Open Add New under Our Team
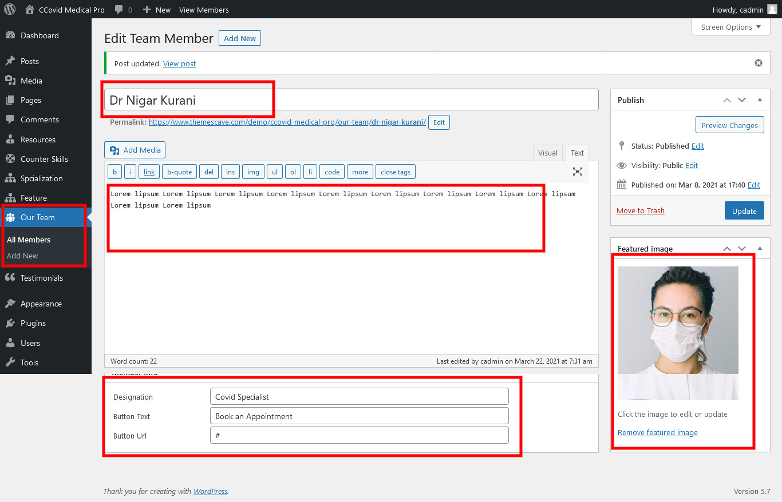This screenshot has height=502, width=782. point(22,256)
